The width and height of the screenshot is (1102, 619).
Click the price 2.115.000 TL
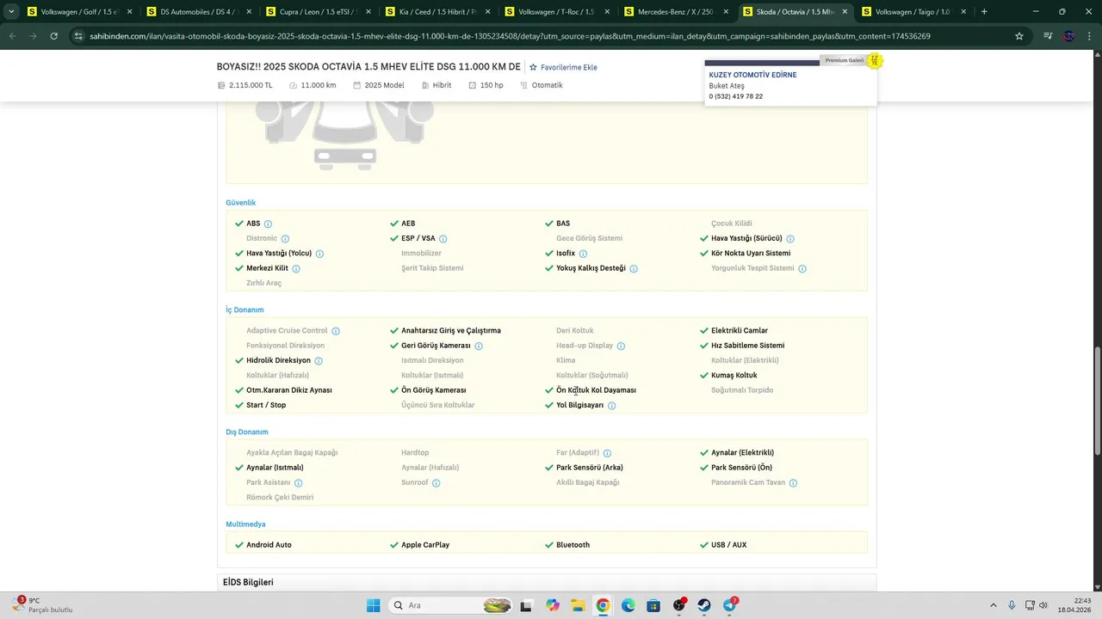[x=251, y=85]
